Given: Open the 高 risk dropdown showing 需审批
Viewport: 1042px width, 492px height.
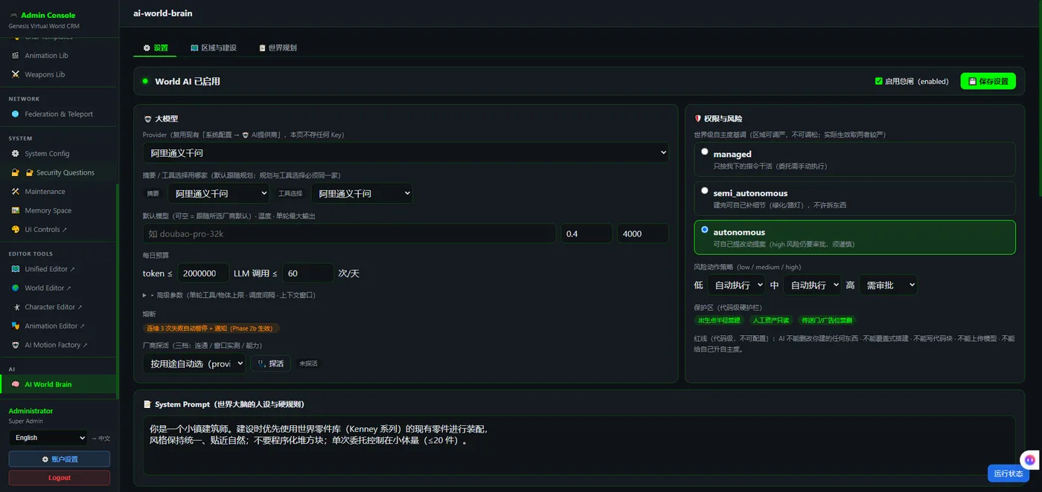Looking at the screenshot, I should coord(888,285).
